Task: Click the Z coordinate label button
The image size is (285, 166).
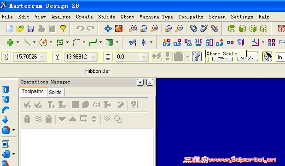Action: [108, 57]
